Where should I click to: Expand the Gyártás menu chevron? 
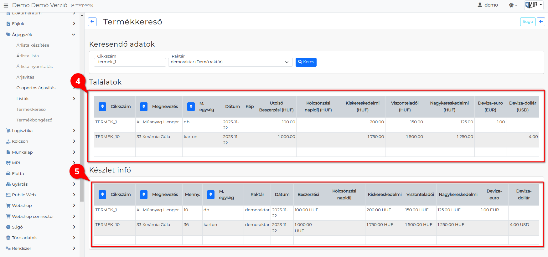point(74,184)
